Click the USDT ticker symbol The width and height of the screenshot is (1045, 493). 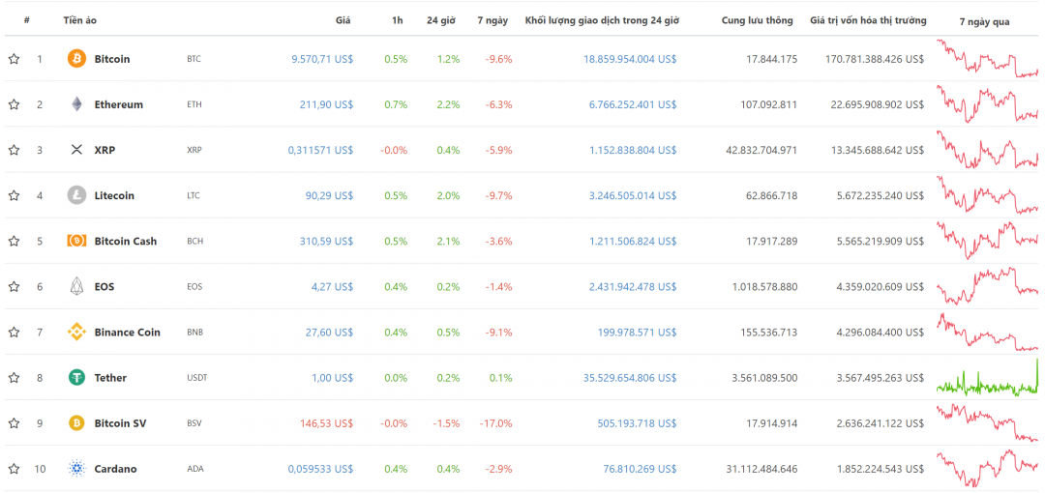click(x=197, y=377)
